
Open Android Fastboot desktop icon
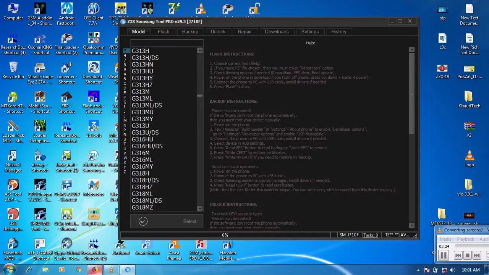[x=67, y=14]
